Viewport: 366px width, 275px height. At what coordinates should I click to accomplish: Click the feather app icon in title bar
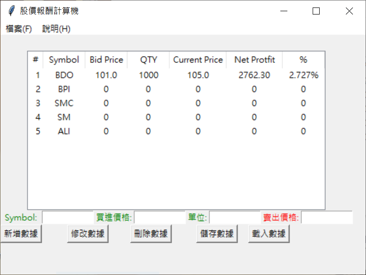pos(11,11)
